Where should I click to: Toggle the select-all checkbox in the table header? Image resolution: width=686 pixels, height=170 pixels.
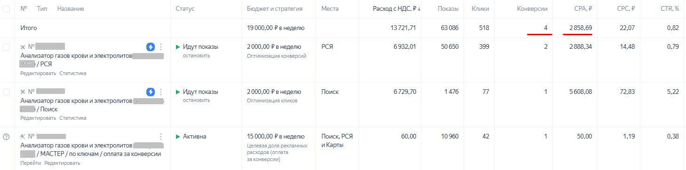coord(6,9)
